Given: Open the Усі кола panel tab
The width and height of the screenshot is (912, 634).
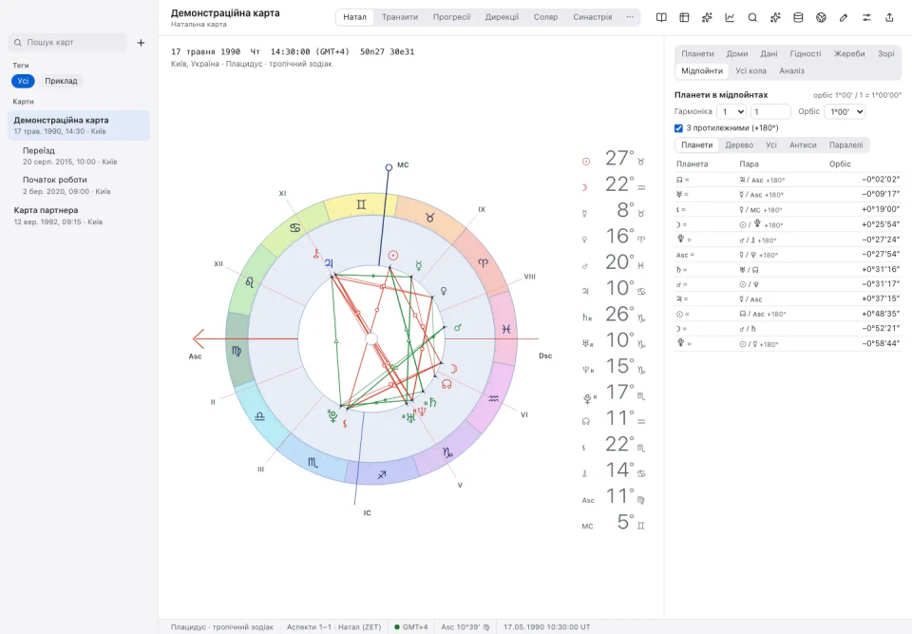Looking at the screenshot, I should point(750,70).
